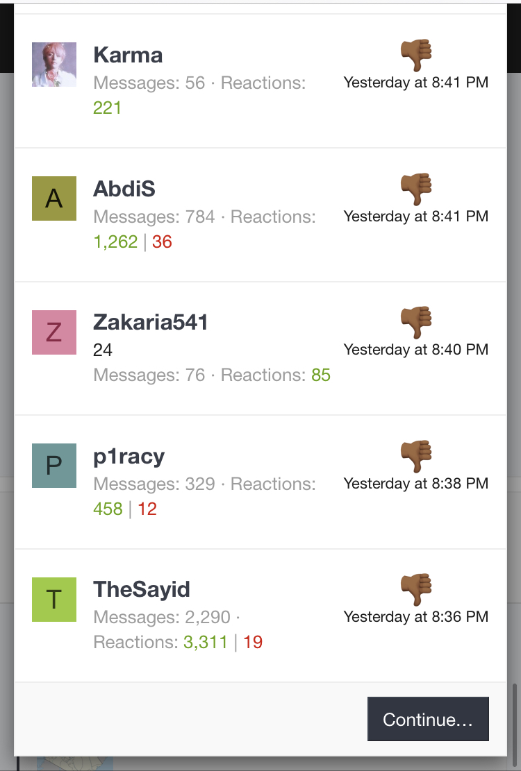Visit Zakaria541's profile via username
Screen dimensions: 521x771
tap(151, 323)
